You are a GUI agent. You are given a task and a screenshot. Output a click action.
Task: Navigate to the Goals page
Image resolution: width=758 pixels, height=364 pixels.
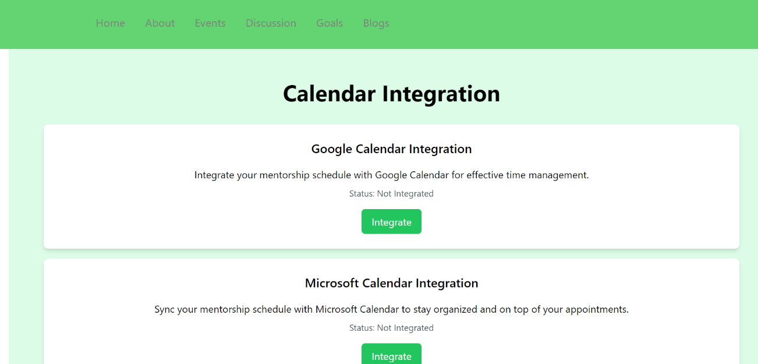(330, 23)
